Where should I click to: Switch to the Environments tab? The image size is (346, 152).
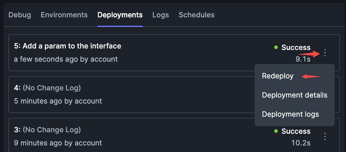coord(64,15)
